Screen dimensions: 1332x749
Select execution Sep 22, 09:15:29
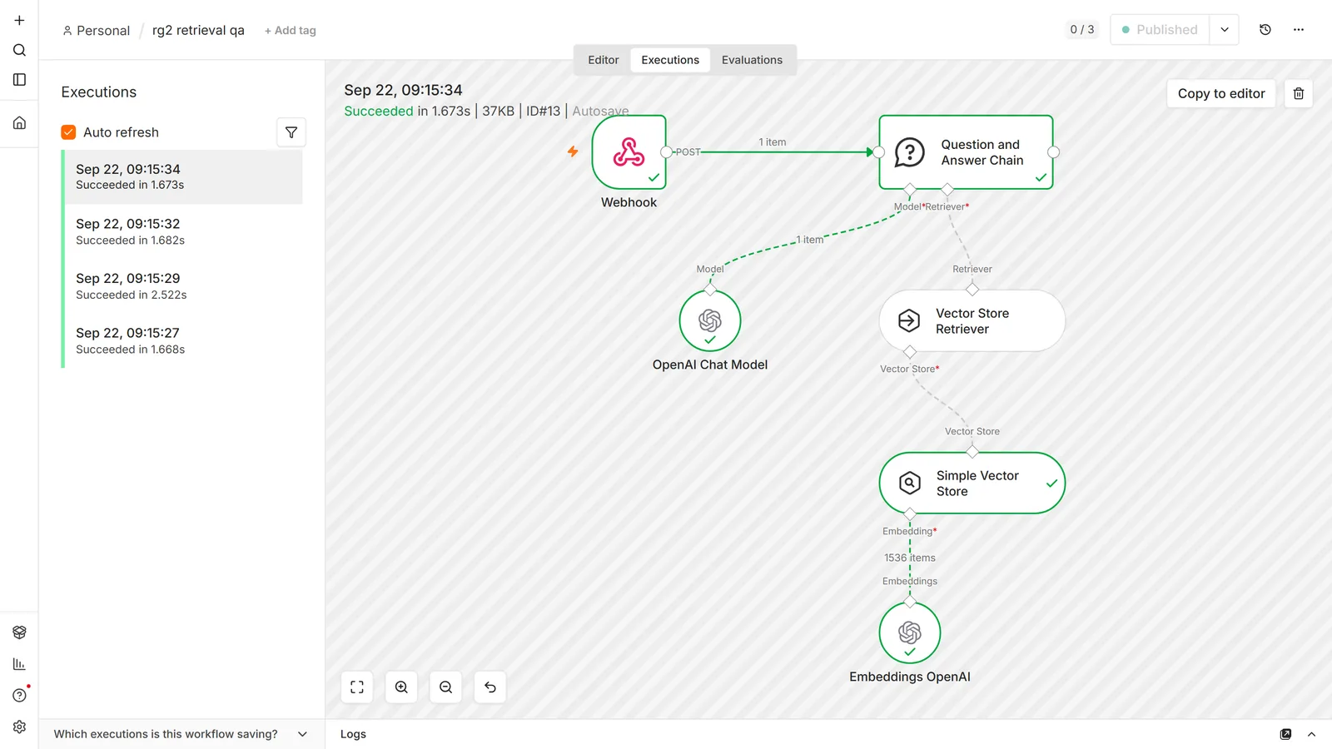coord(183,286)
